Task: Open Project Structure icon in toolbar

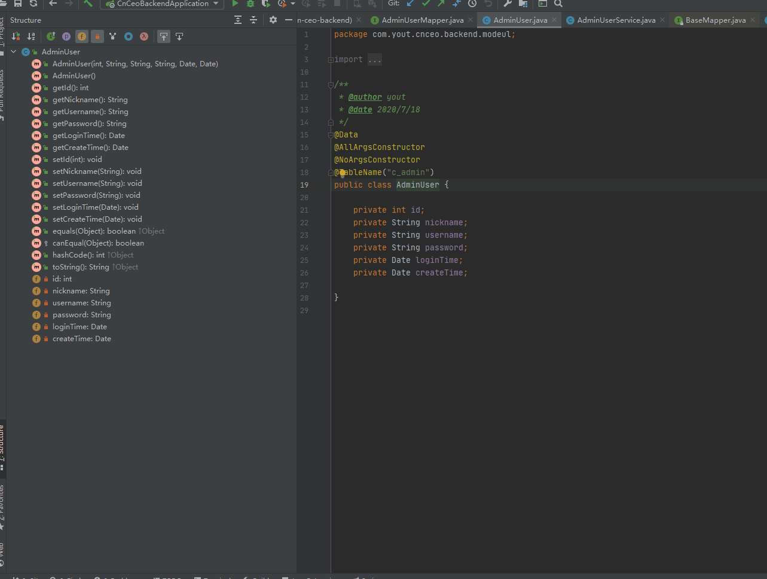Action: 523,4
